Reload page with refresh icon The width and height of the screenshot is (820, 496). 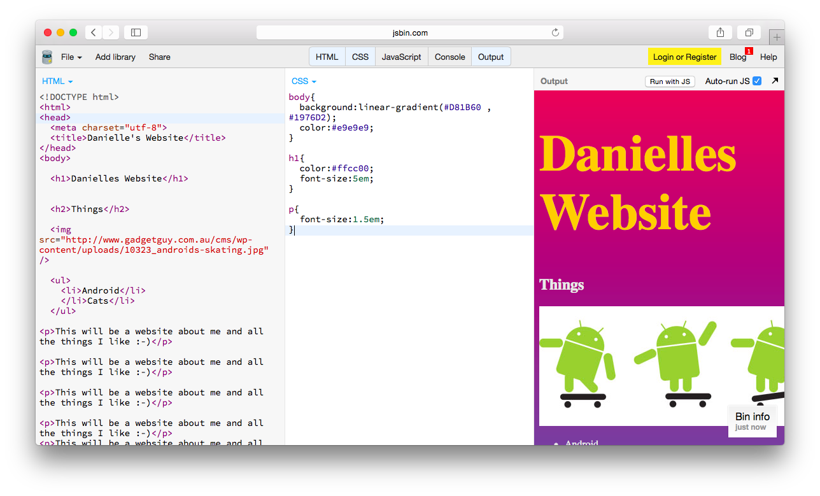555,32
